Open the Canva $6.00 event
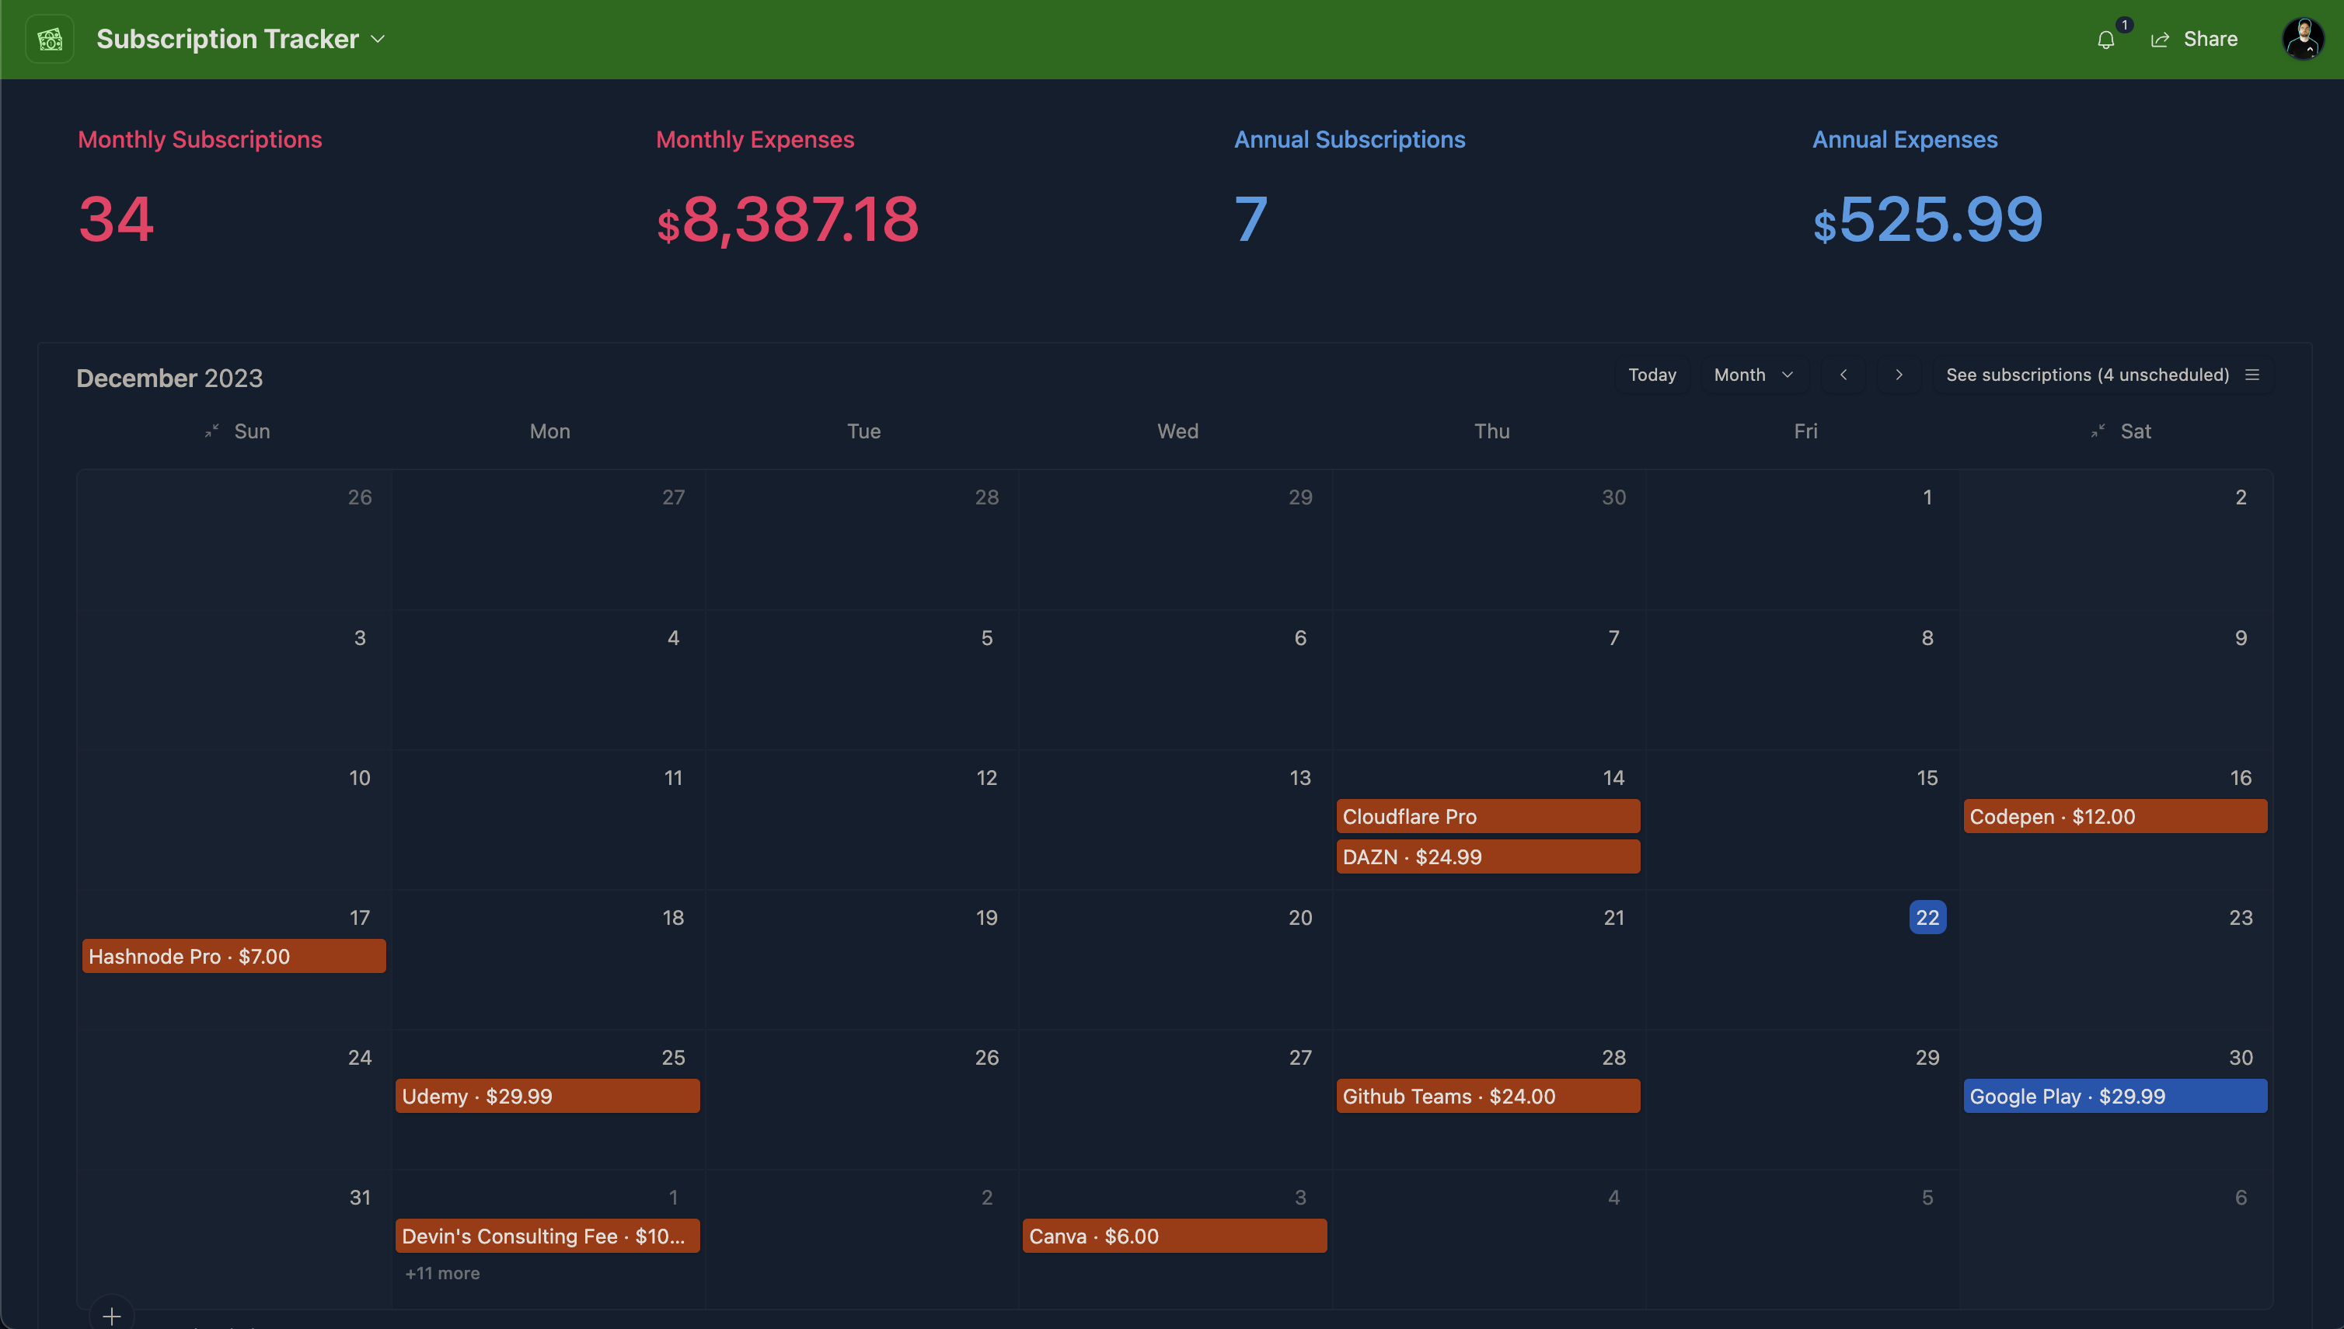Viewport: 2344px width, 1329px height. (1175, 1235)
